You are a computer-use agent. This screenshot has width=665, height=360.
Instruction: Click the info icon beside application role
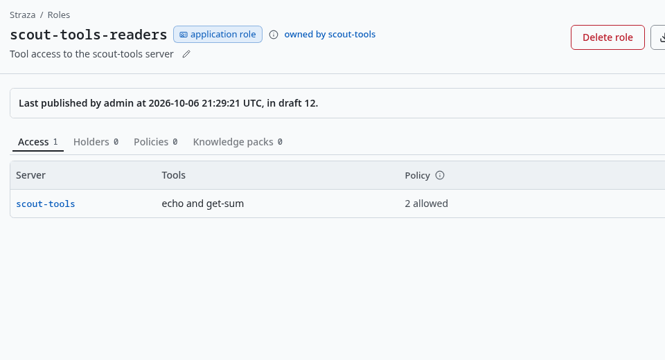click(274, 35)
